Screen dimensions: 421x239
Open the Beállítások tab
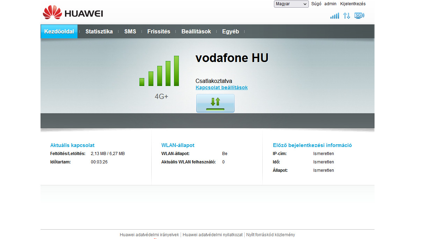(x=196, y=31)
